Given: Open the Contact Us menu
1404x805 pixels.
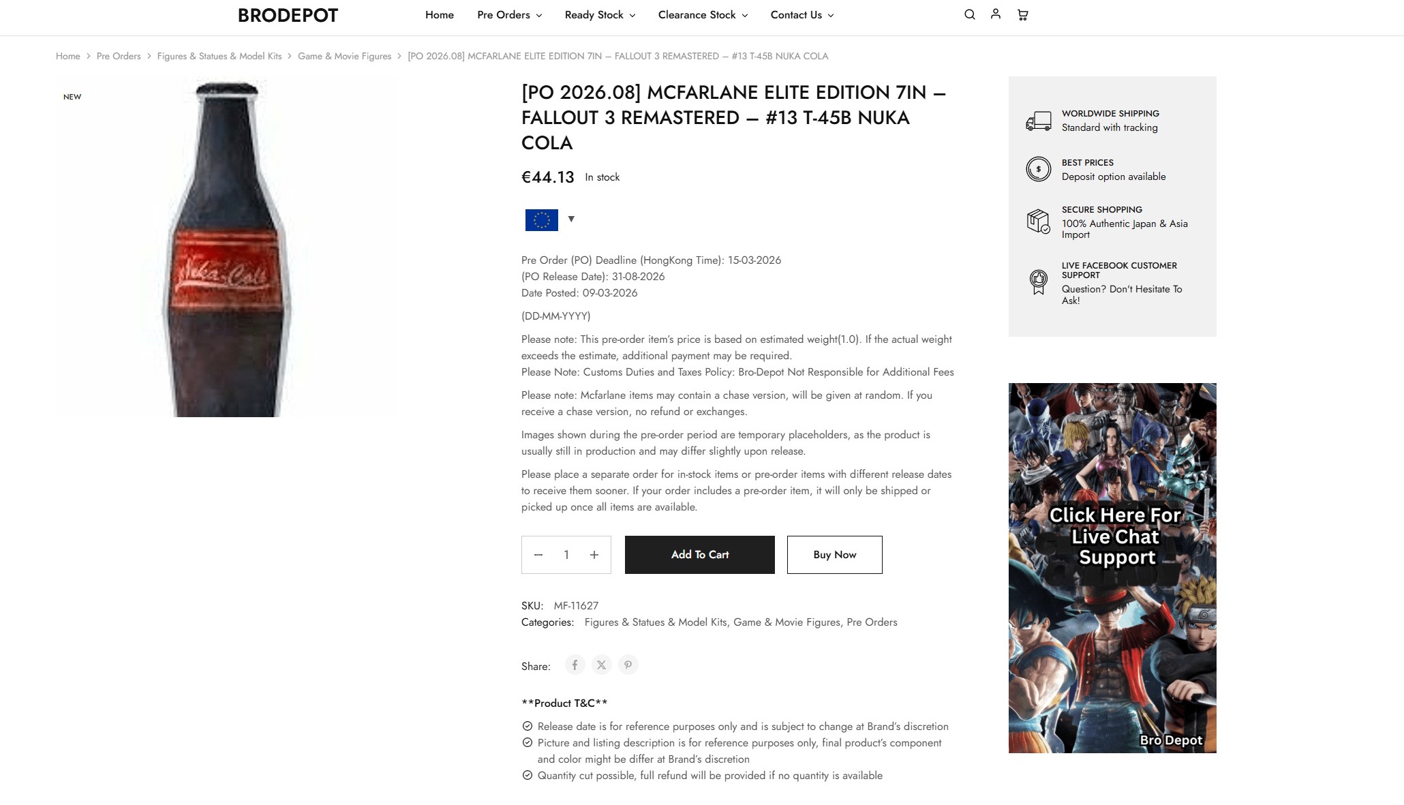Looking at the screenshot, I should 802,15.
